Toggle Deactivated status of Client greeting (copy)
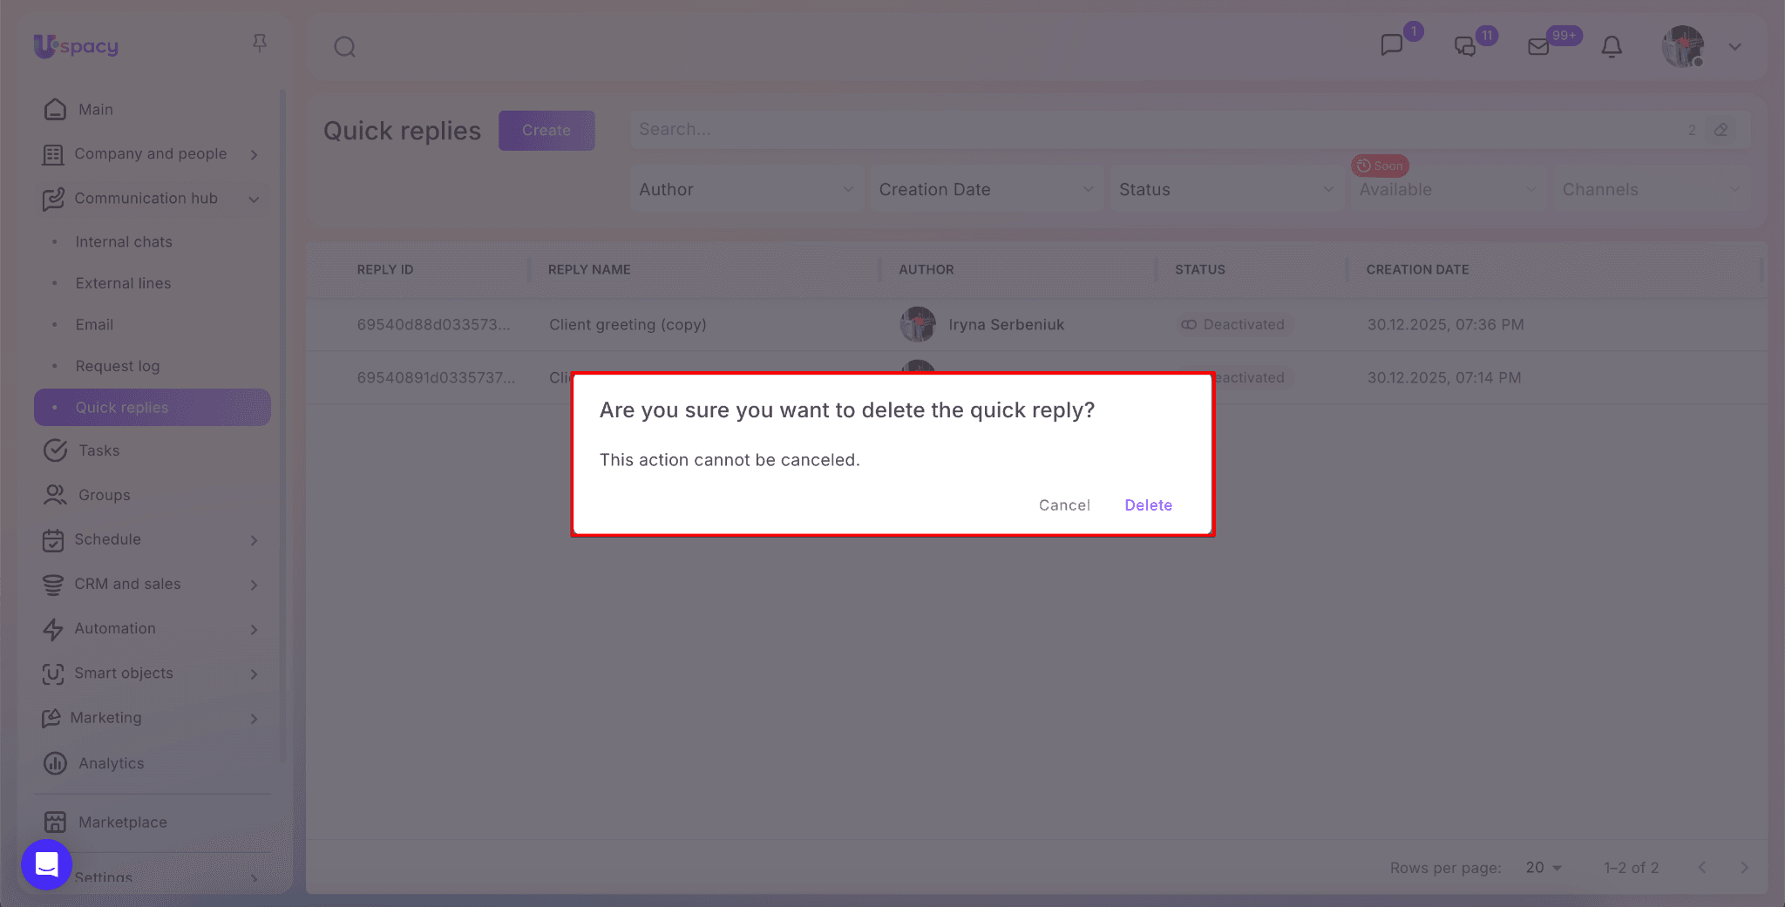 [1234, 325]
